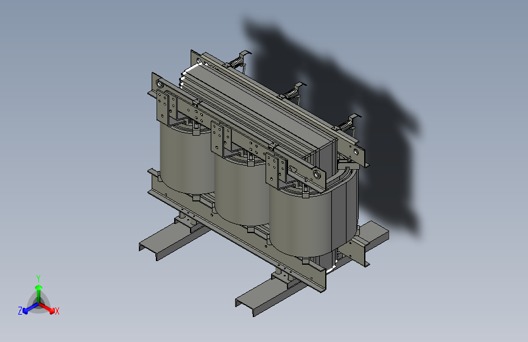Image resolution: width=528 pixels, height=342 pixels.
Task: Click the green Y axis arrow on the triad
Action: 39,293
